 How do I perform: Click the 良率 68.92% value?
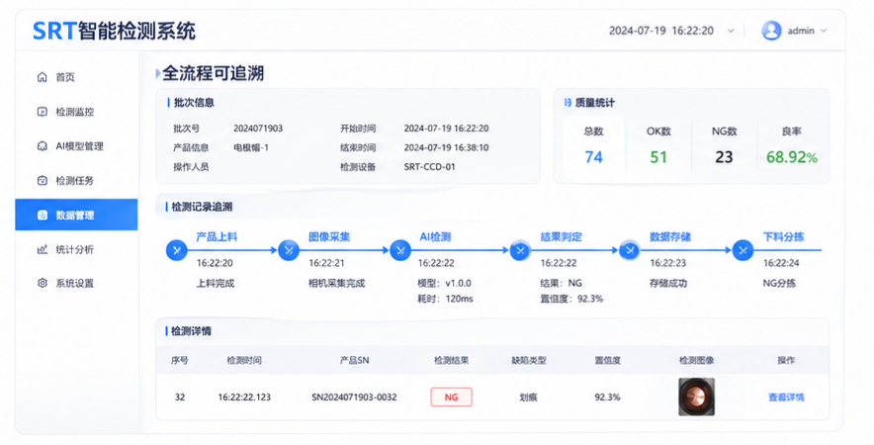792,157
